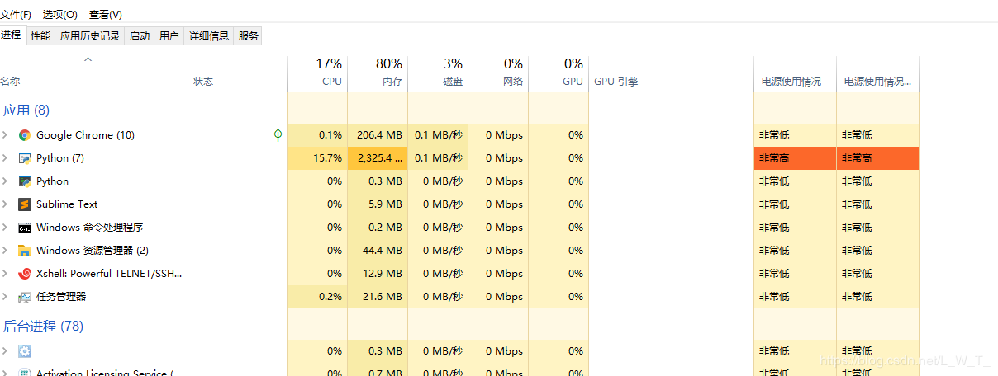The height and width of the screenshot is (376, 998).
Task: Click the green leaf status icon
Action: [x=278, y=135]
